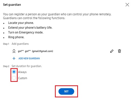Click the Set guardian dialog title
The width and height of the screenshot is (134, 99).
pos(12,5)
